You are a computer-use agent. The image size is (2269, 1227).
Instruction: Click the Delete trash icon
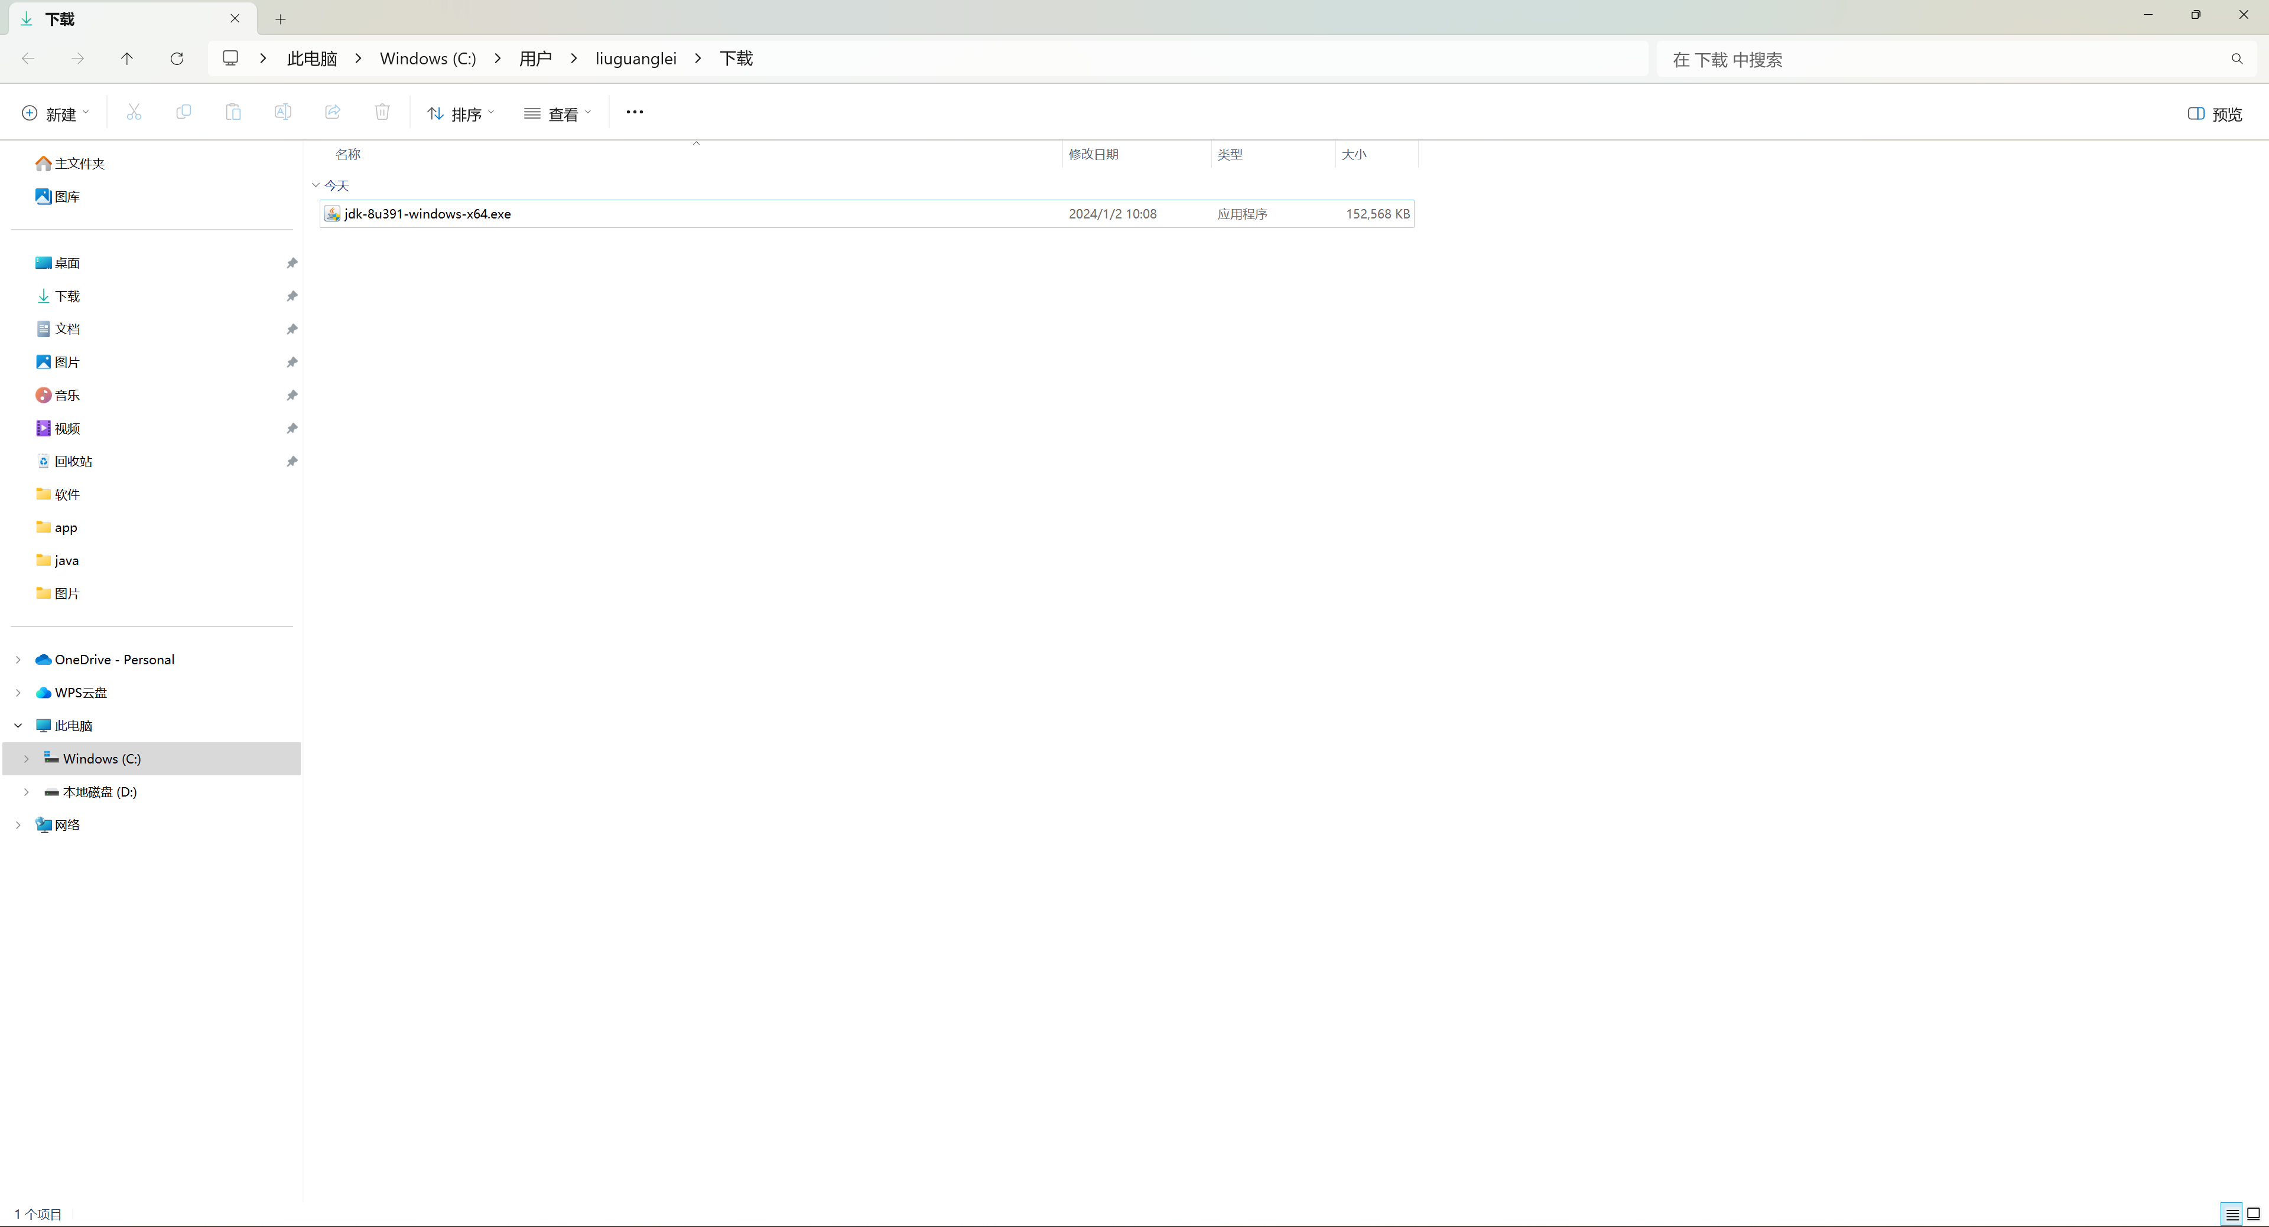click(382, 113)
